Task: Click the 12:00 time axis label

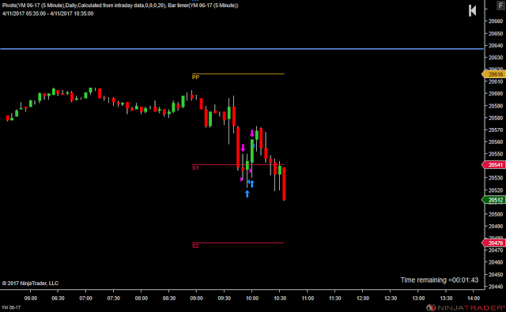Action: tap(363, 298)
